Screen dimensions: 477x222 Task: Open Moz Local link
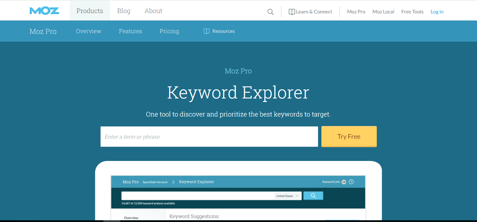[383, 12]
